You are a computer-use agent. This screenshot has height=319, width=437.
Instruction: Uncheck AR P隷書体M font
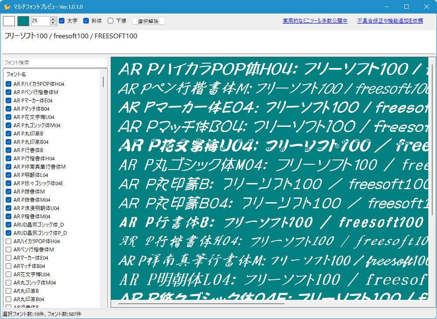(9, 192)
